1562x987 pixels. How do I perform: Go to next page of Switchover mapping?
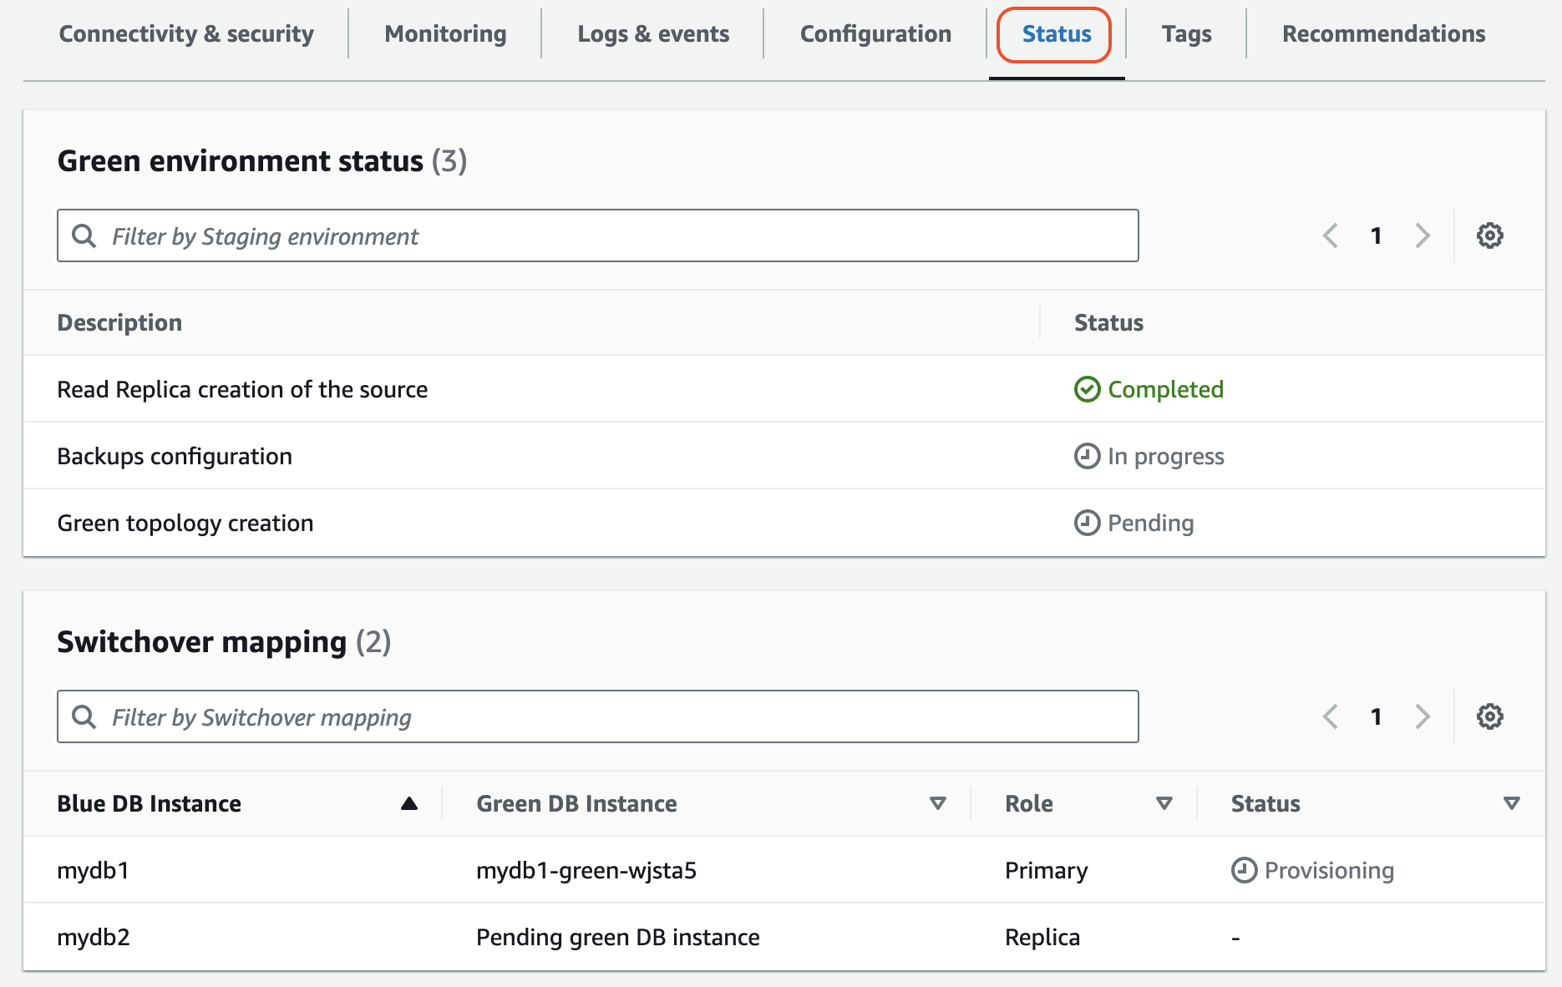[1423, 716]
